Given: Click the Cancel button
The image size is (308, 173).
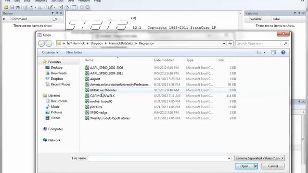Looking at the screenshot, I should click(273, 166).
